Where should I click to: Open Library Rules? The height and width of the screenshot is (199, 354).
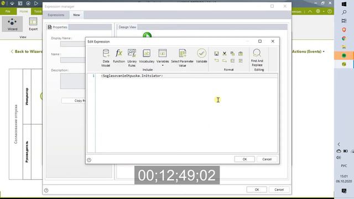click(132, 58)
